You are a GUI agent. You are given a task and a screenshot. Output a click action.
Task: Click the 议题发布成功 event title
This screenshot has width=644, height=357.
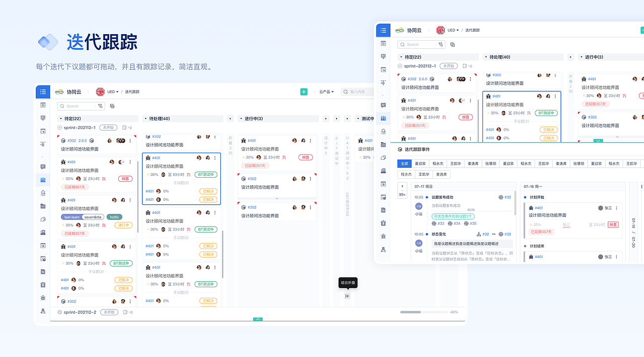click(442, 197)
